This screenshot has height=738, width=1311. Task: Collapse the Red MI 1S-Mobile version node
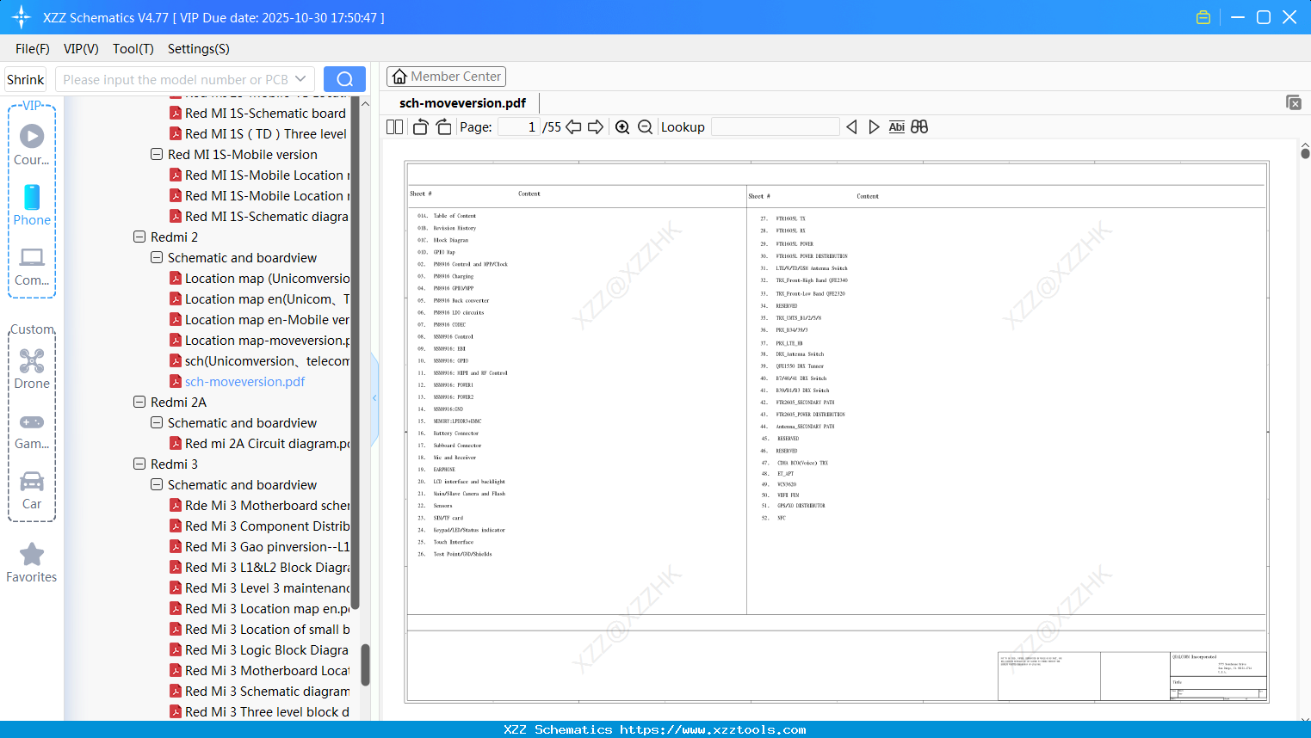(157, 155)
